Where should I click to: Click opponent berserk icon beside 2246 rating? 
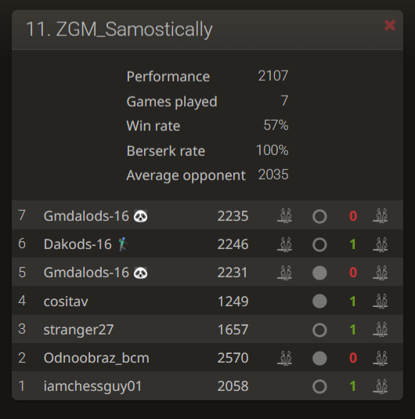point(284,244)
